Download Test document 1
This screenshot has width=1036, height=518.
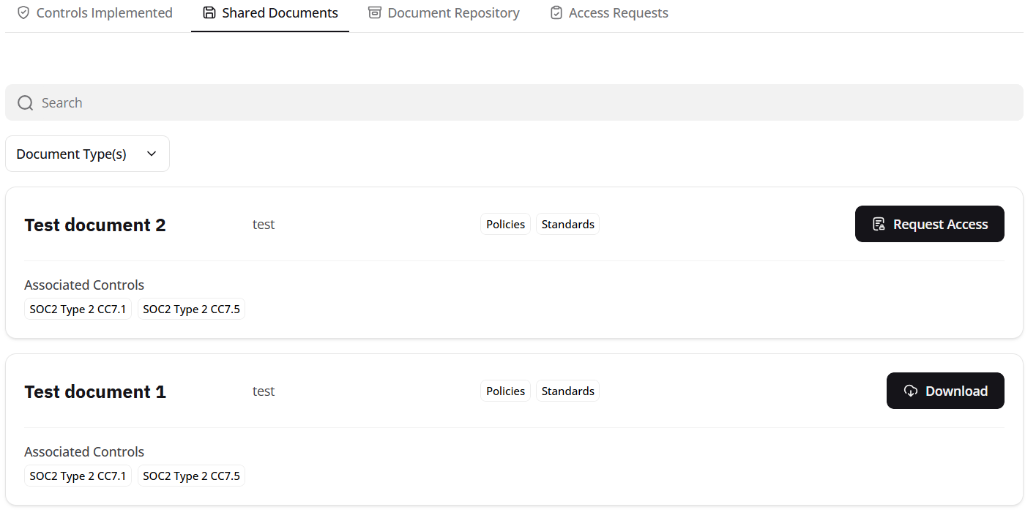click(x=944, y=391)
